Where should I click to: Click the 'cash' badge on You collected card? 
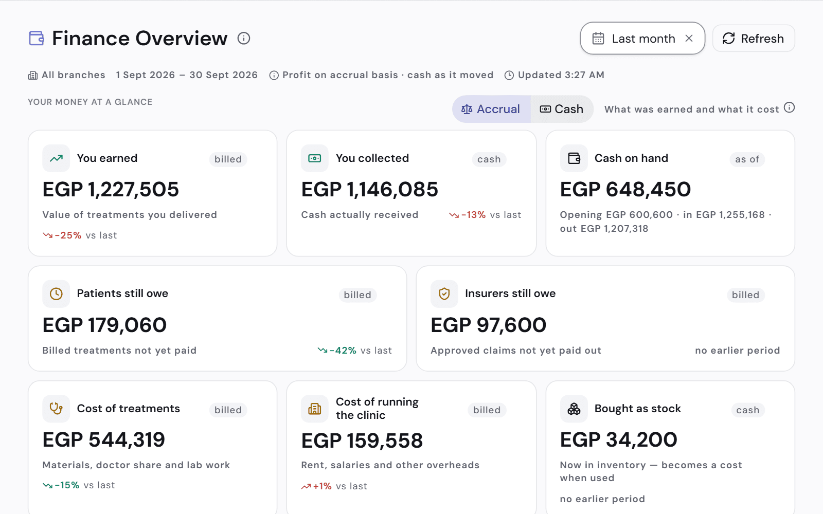pyautogui.click(x=489, y=159)
